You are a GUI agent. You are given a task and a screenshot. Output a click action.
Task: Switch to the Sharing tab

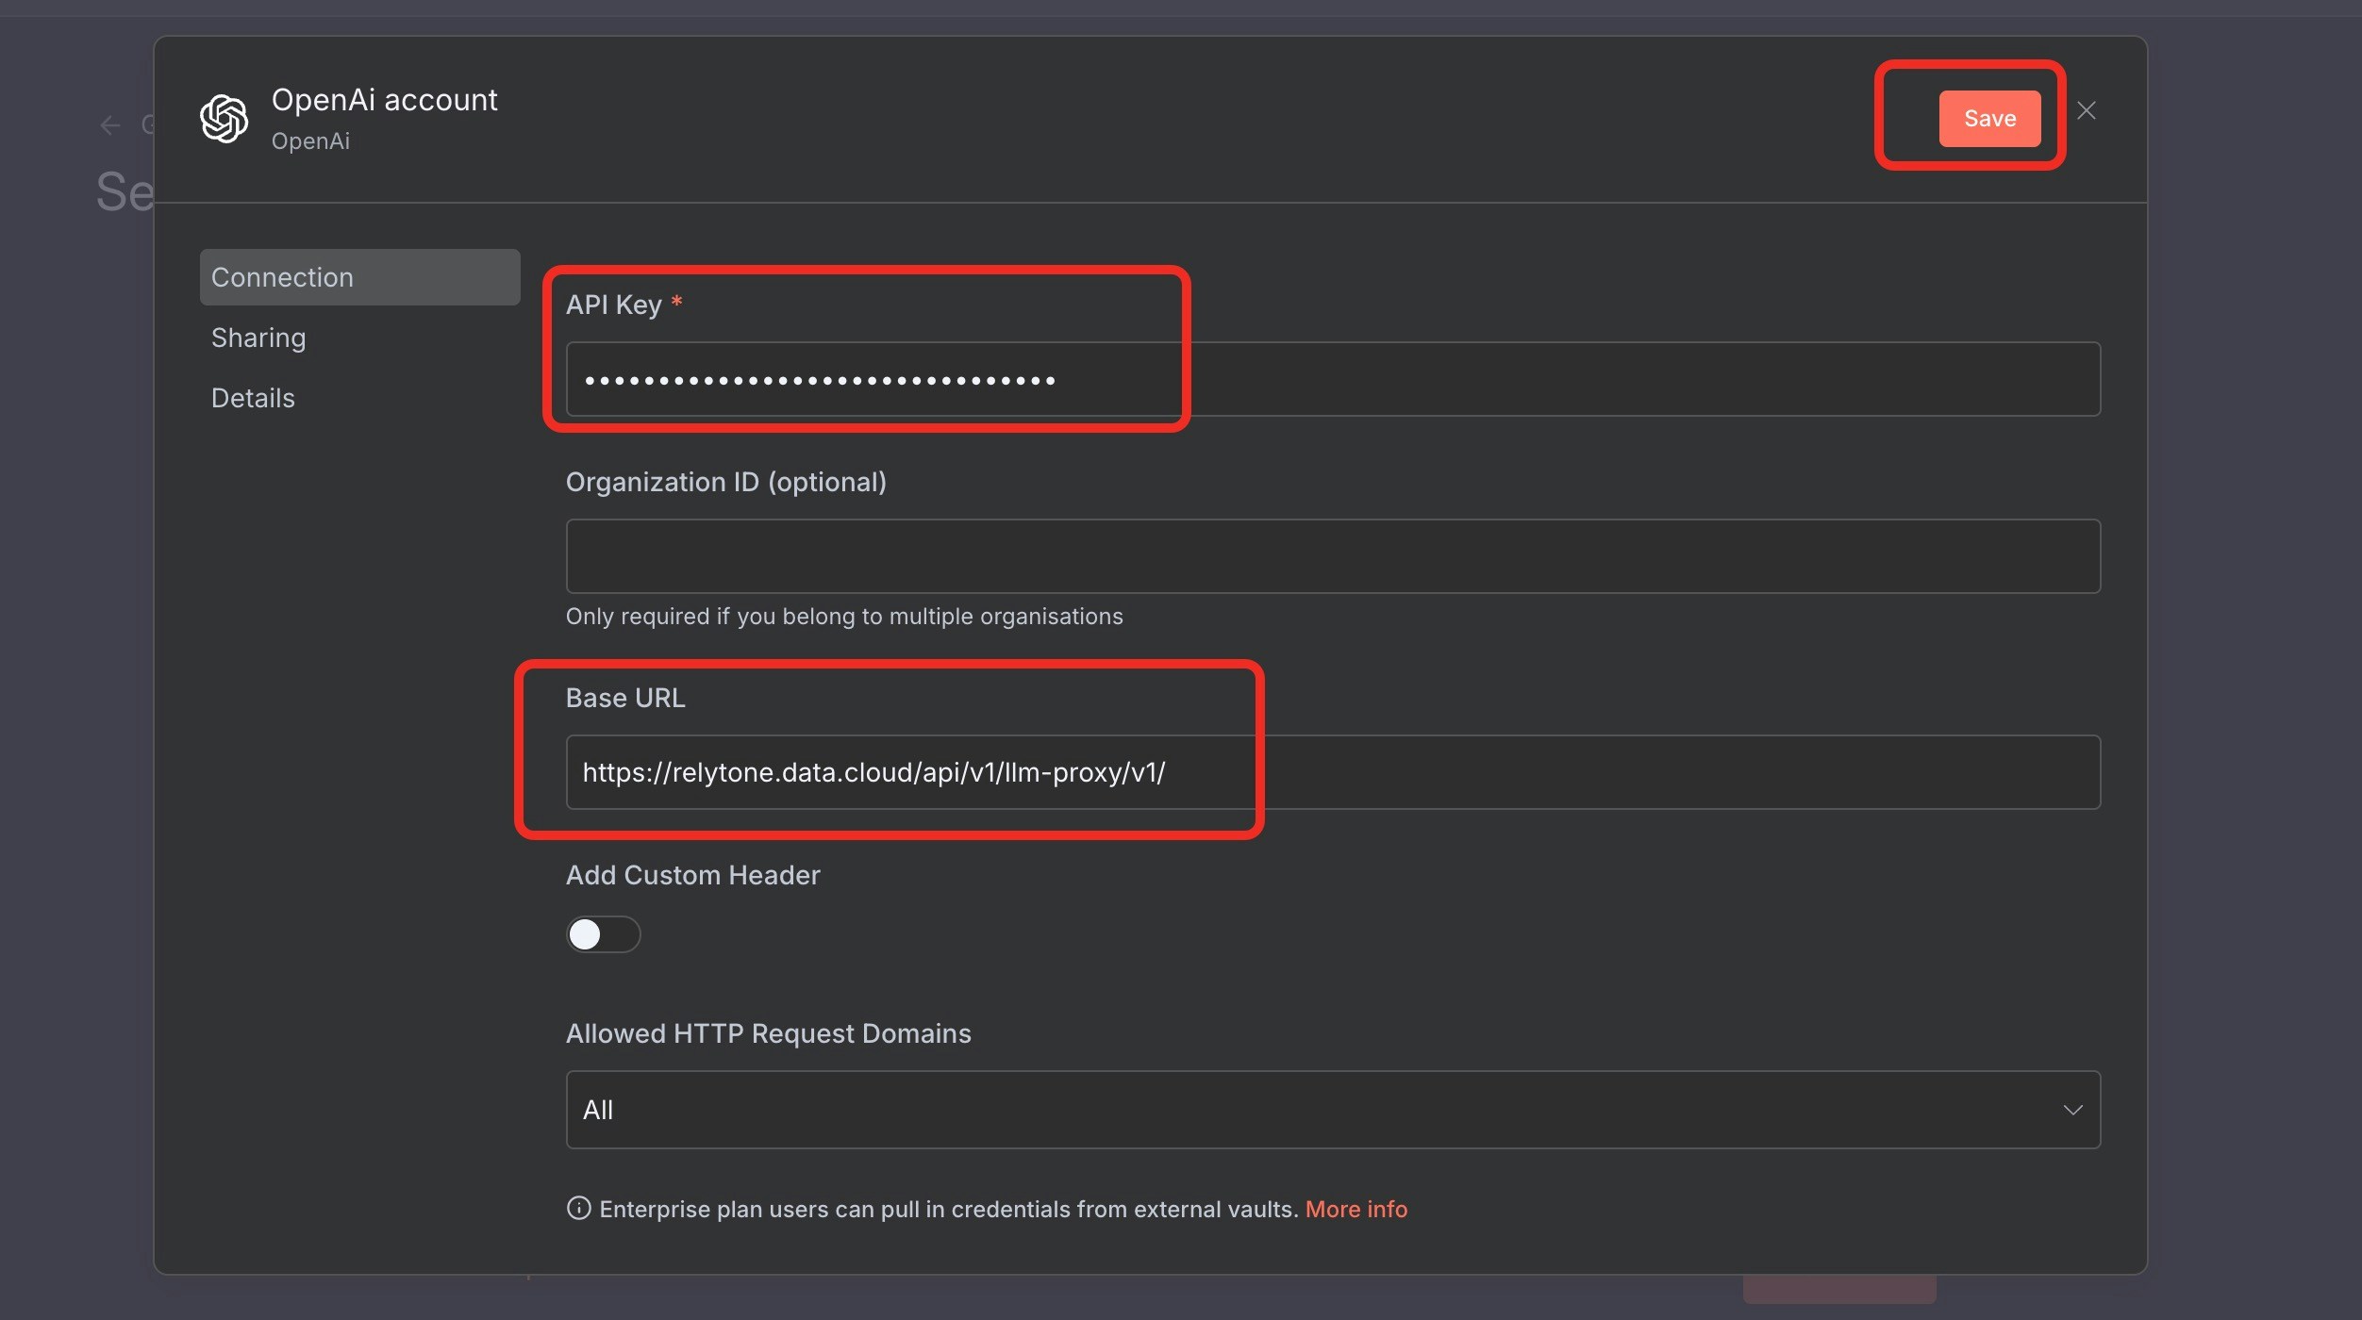tap(258, 337)
